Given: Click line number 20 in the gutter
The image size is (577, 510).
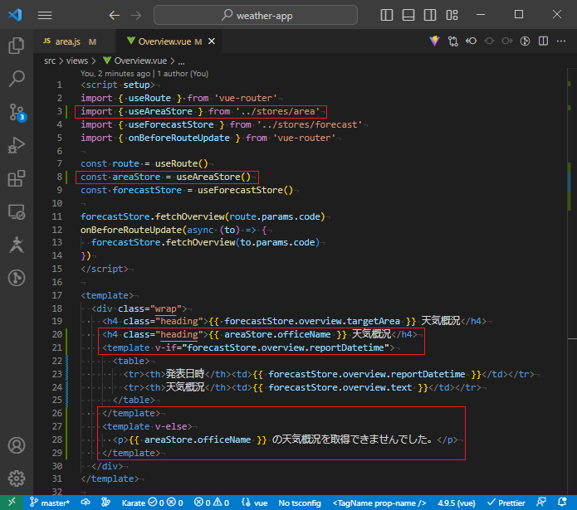Looking at the screenshot, I should 57,334.
